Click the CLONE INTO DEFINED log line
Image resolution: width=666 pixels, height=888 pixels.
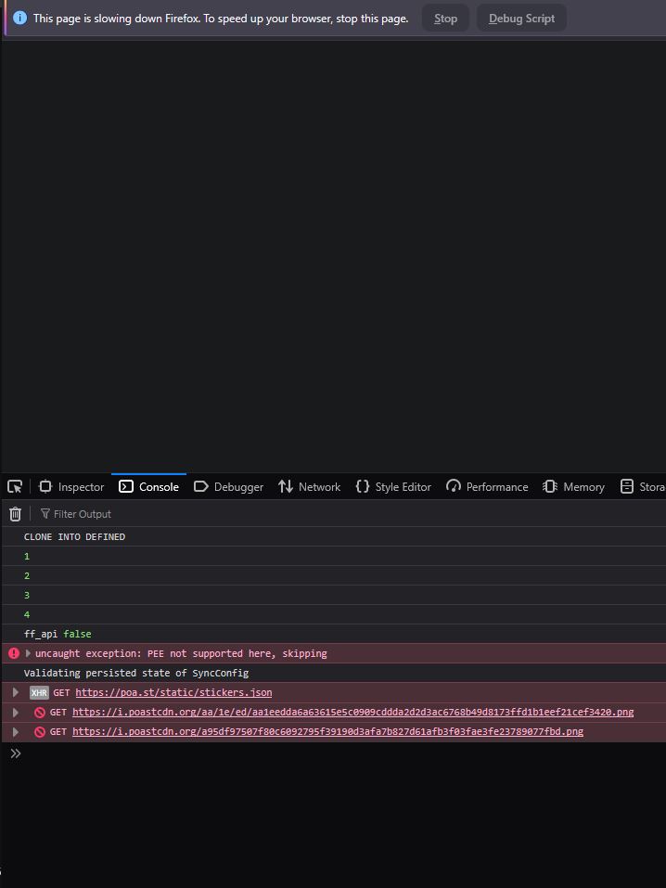pyautogui.click(x=74, y=537)
